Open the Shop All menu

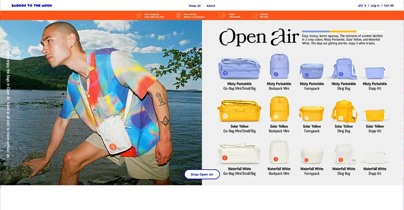pyautogui.click(x=194, y=6)
